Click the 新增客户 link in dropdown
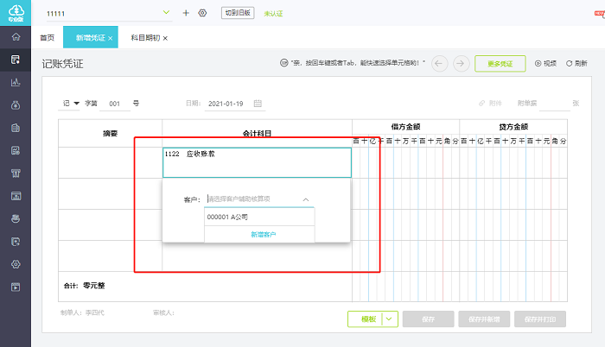Viewport: 605px width, 347px height. (x=263, y=235)
